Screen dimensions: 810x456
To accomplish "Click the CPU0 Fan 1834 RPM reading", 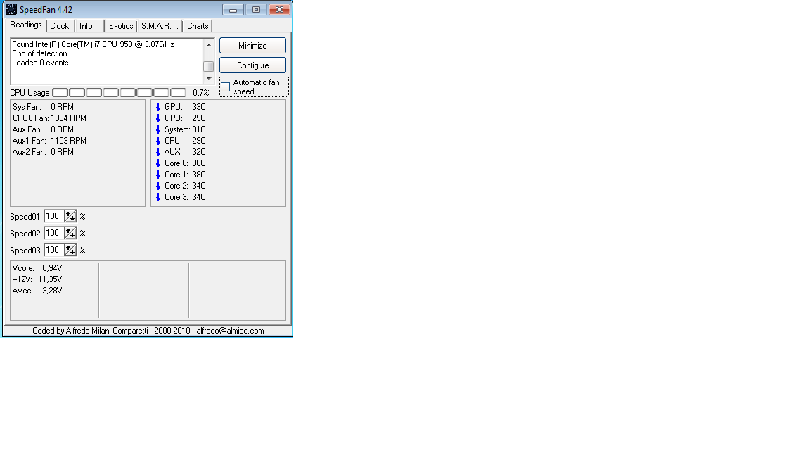I will pos(50,118).
